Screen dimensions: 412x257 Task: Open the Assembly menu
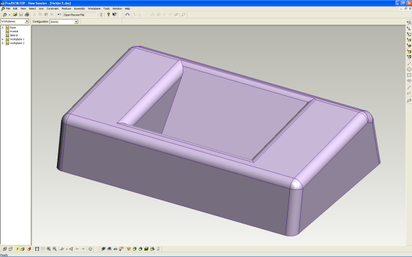click(x=80, y=9)
